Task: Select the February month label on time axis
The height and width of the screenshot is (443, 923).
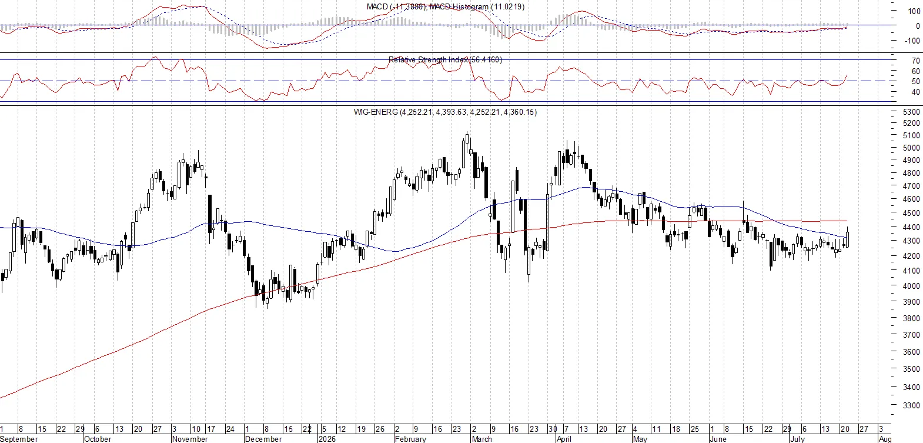Action: point(410,439)
